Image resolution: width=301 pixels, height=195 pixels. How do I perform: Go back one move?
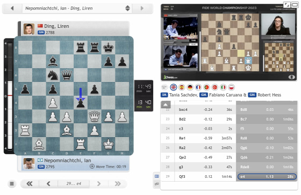[x=48, y=184]
